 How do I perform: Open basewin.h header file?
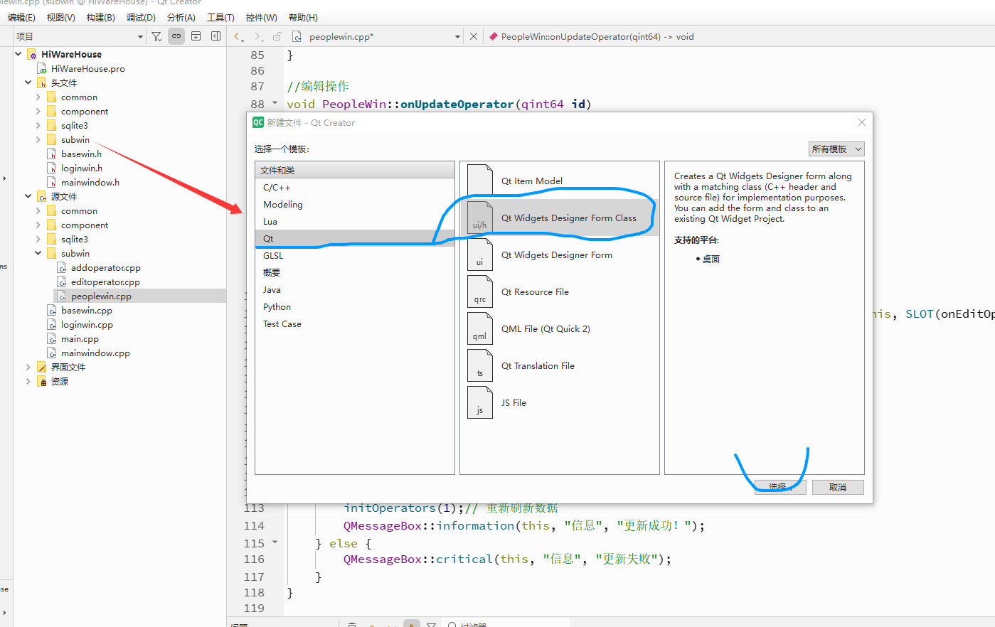(x=81, y=154)
